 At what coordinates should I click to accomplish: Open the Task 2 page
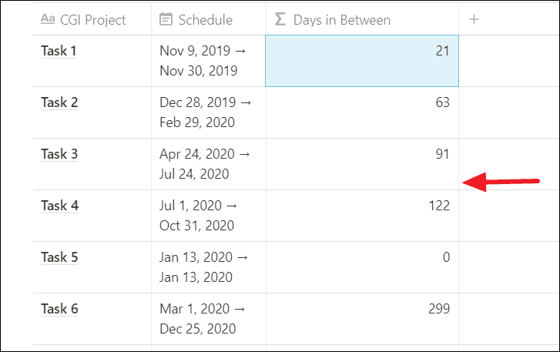59,103
